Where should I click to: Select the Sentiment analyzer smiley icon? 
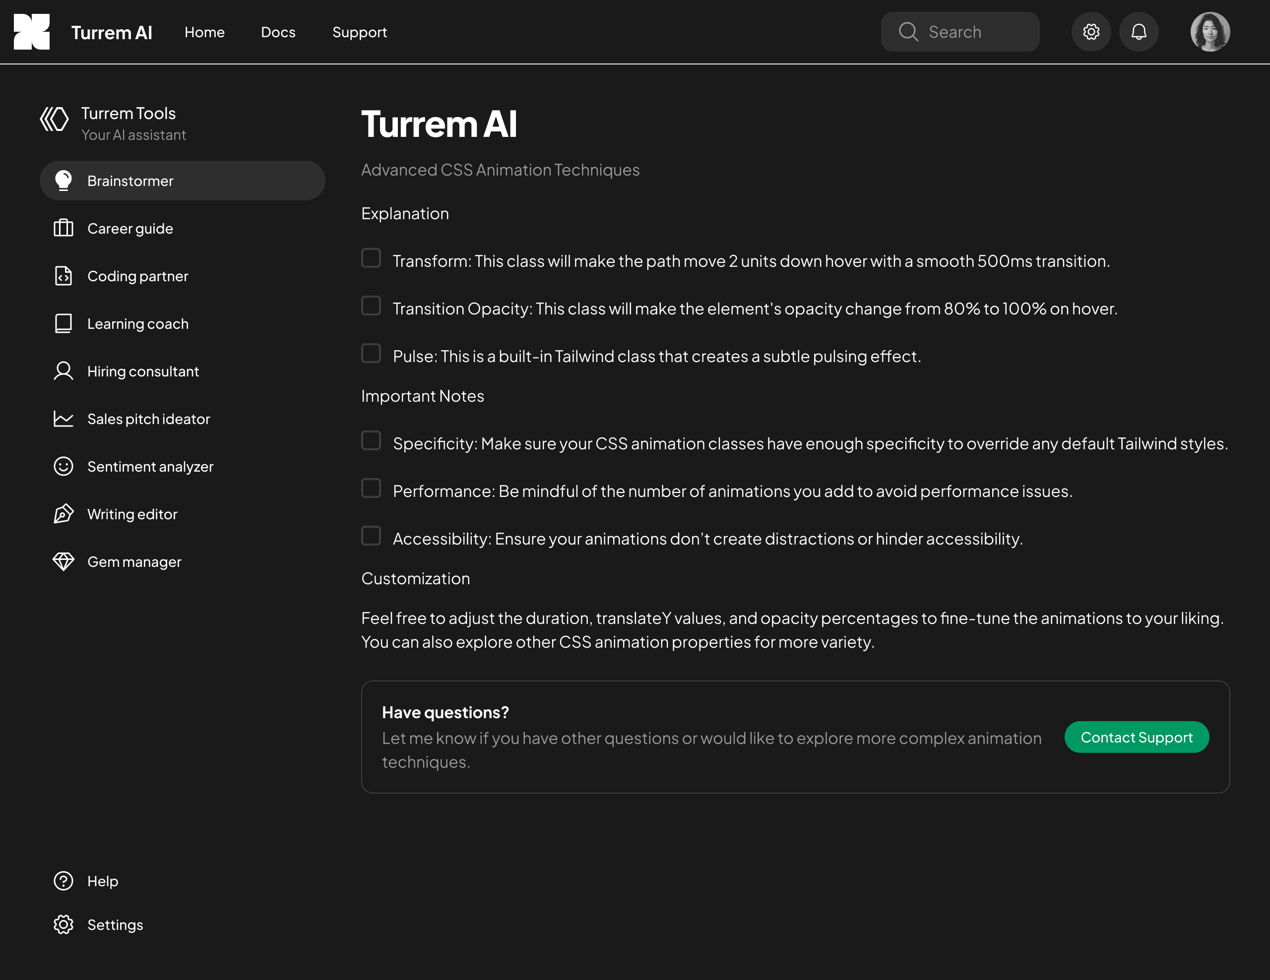(x=63, y=466)
